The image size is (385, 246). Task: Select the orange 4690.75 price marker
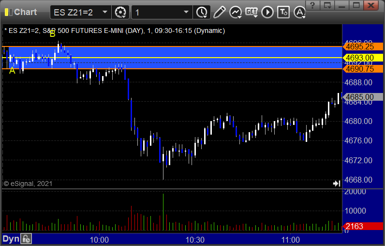point(363,69)
